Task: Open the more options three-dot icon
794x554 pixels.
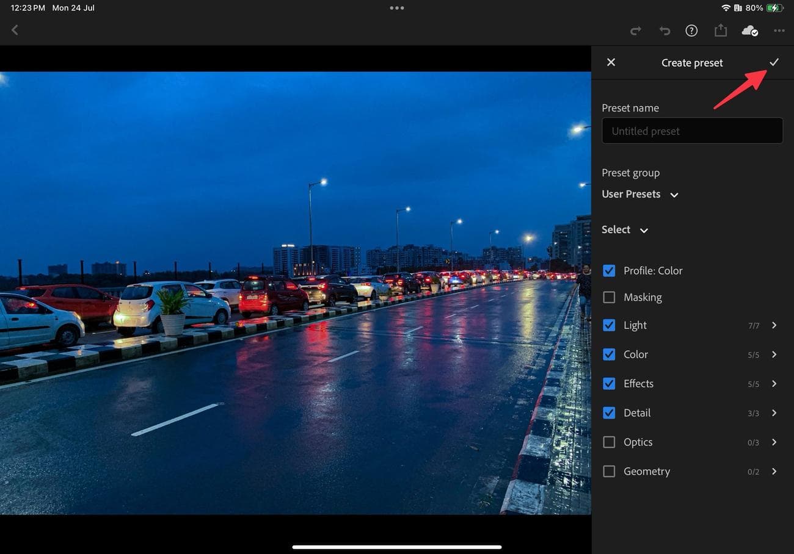Action: point(779,30)
